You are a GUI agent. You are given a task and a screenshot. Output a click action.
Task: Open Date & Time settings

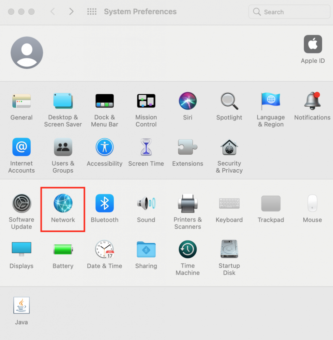pyautogui.click(x=104, y=249)
